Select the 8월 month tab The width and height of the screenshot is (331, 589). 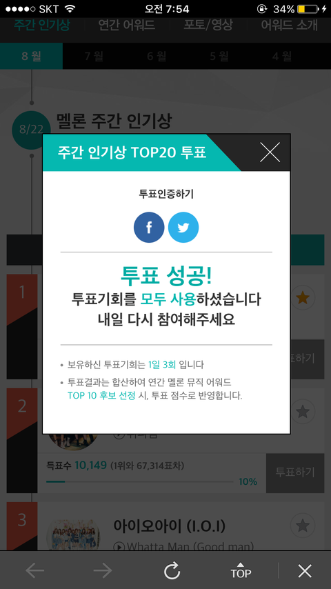click(31, 56)
